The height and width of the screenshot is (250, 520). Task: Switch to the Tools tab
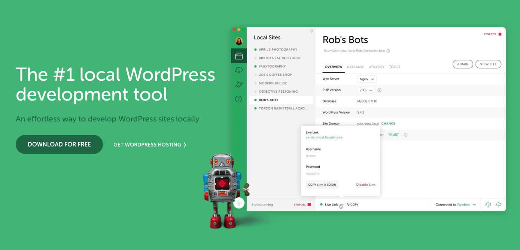395,67
